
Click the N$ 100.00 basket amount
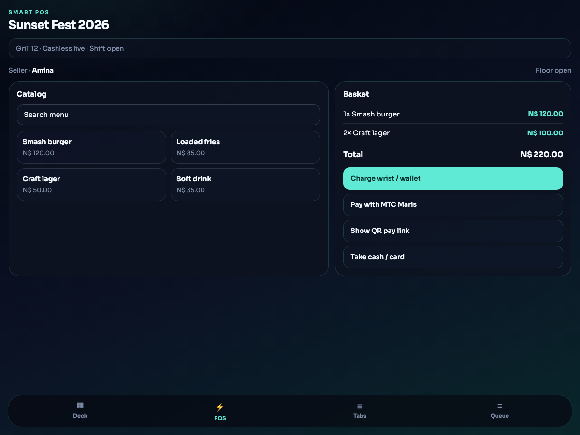545,133
